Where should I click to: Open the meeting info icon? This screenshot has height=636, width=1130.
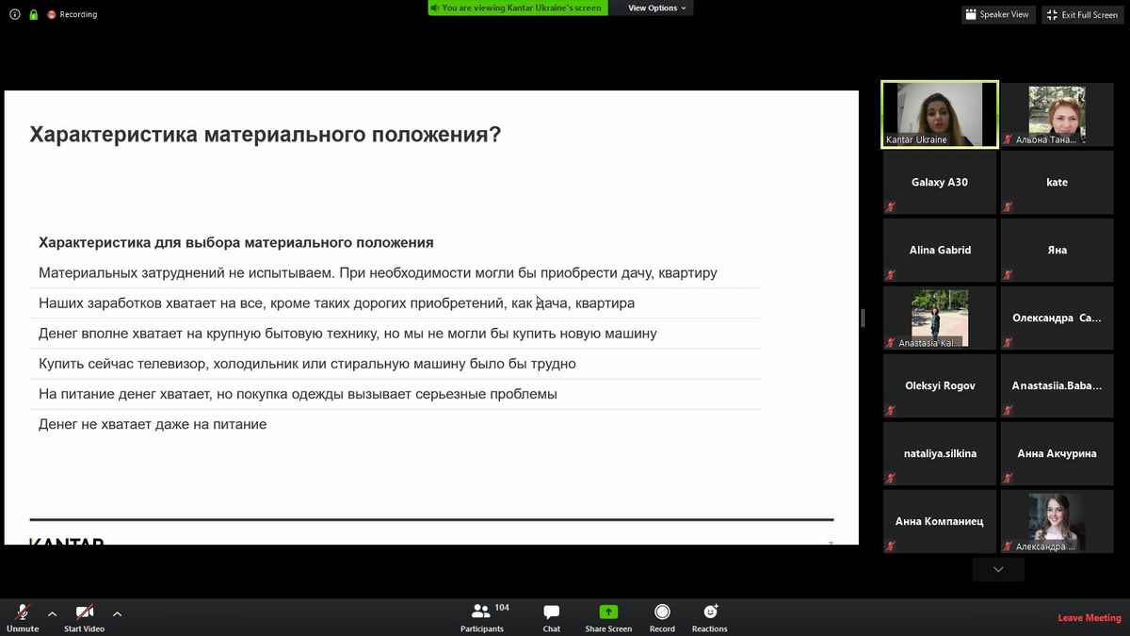coord(15,15)
